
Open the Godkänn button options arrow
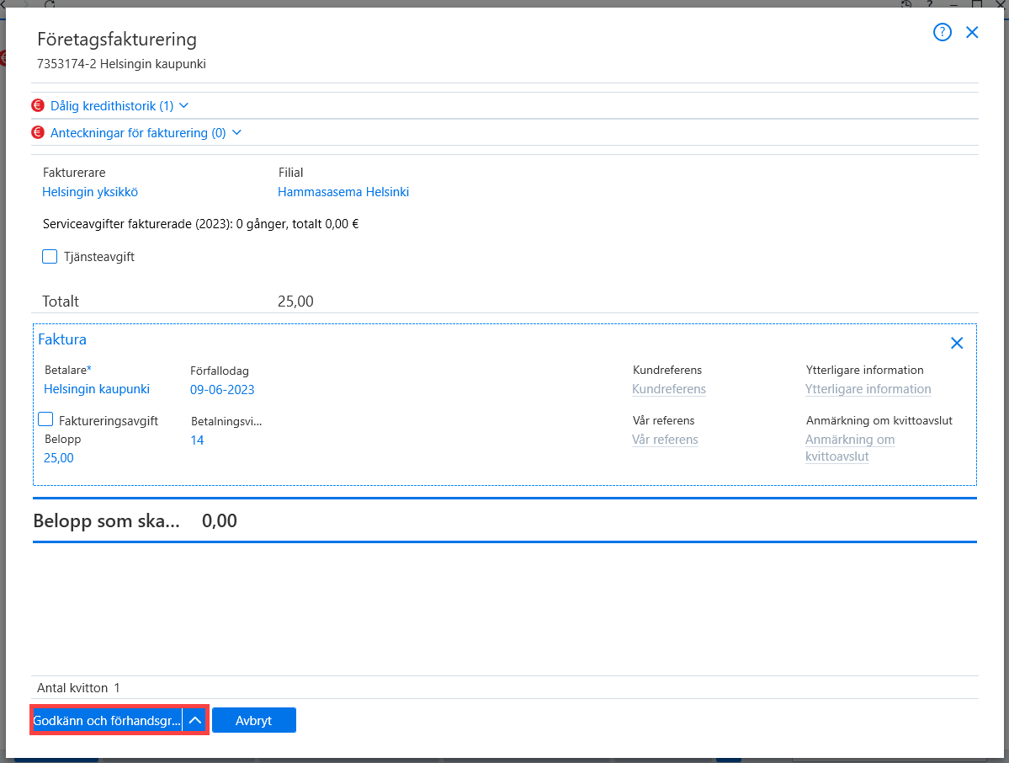195,721
